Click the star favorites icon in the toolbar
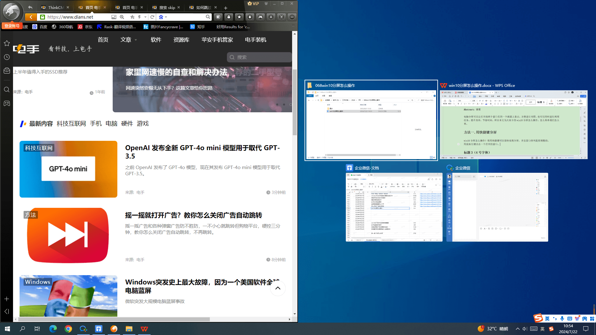596x335 pixels. (239, 17)
